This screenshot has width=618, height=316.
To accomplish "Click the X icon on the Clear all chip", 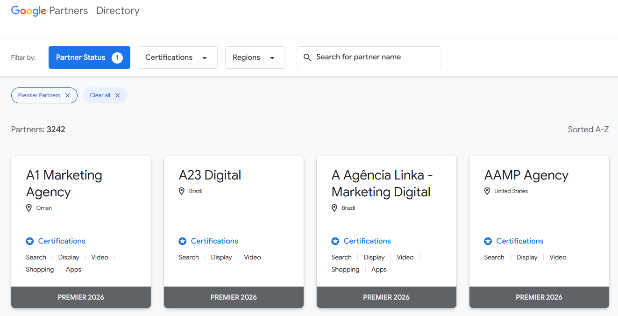I will [118, 95].
